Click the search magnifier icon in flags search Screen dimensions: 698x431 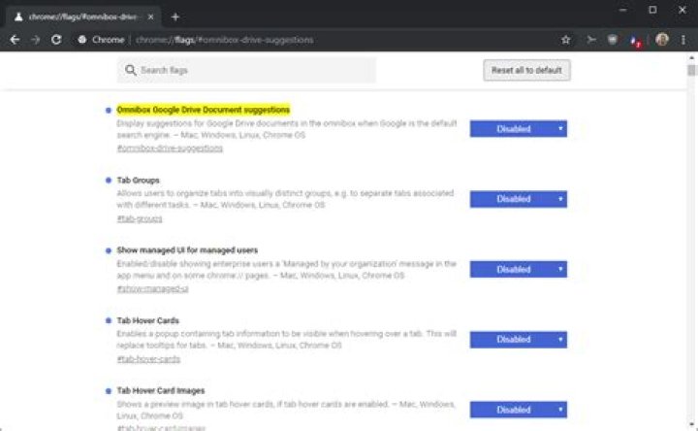click(x=131, y=70)
